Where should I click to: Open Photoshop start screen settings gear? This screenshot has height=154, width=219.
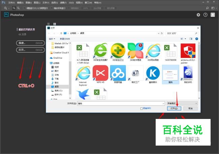tap(198, 15)
